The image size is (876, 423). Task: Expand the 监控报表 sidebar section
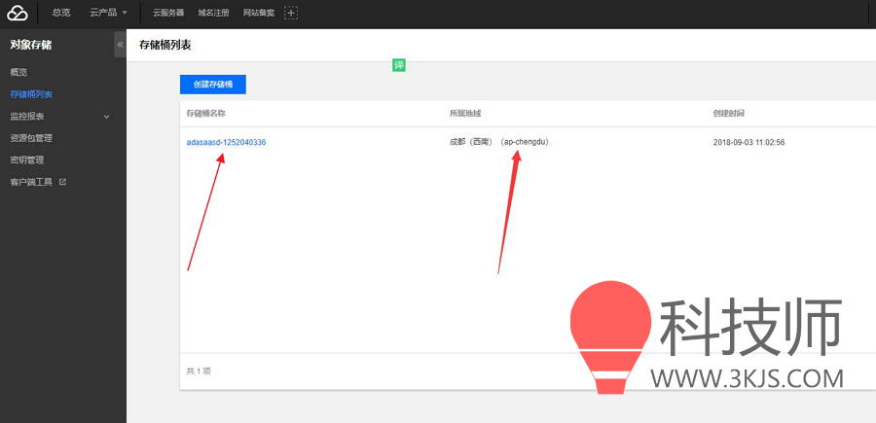coord(62,117)
